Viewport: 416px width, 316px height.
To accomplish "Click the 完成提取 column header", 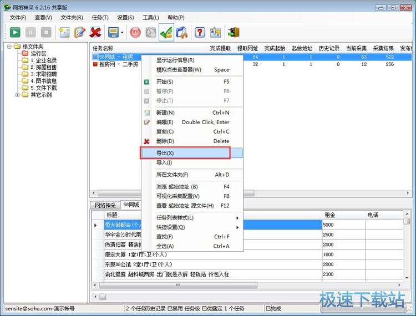I will pyautogui.click(x=220, y=48).
